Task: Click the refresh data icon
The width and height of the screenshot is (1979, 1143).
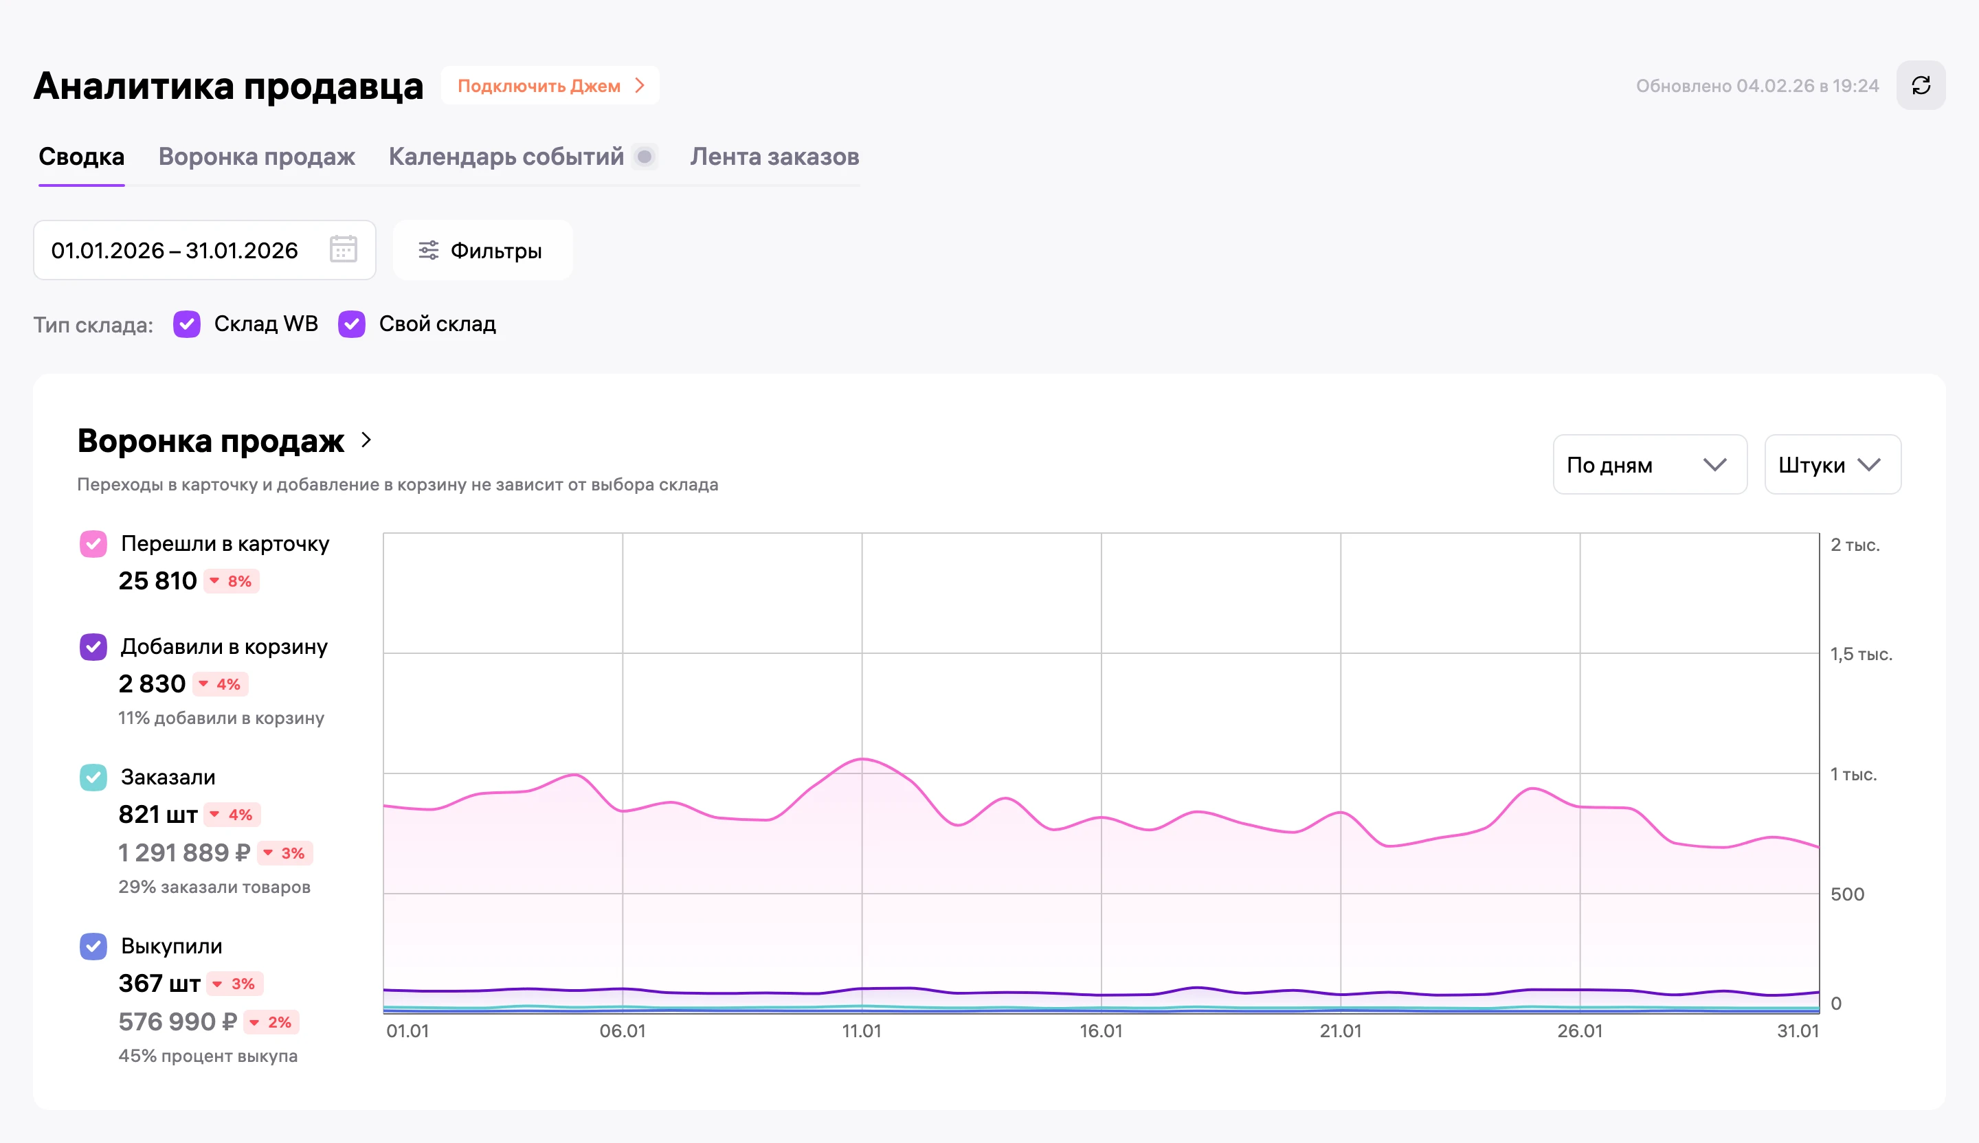Action: click(x=1920, y=86)
